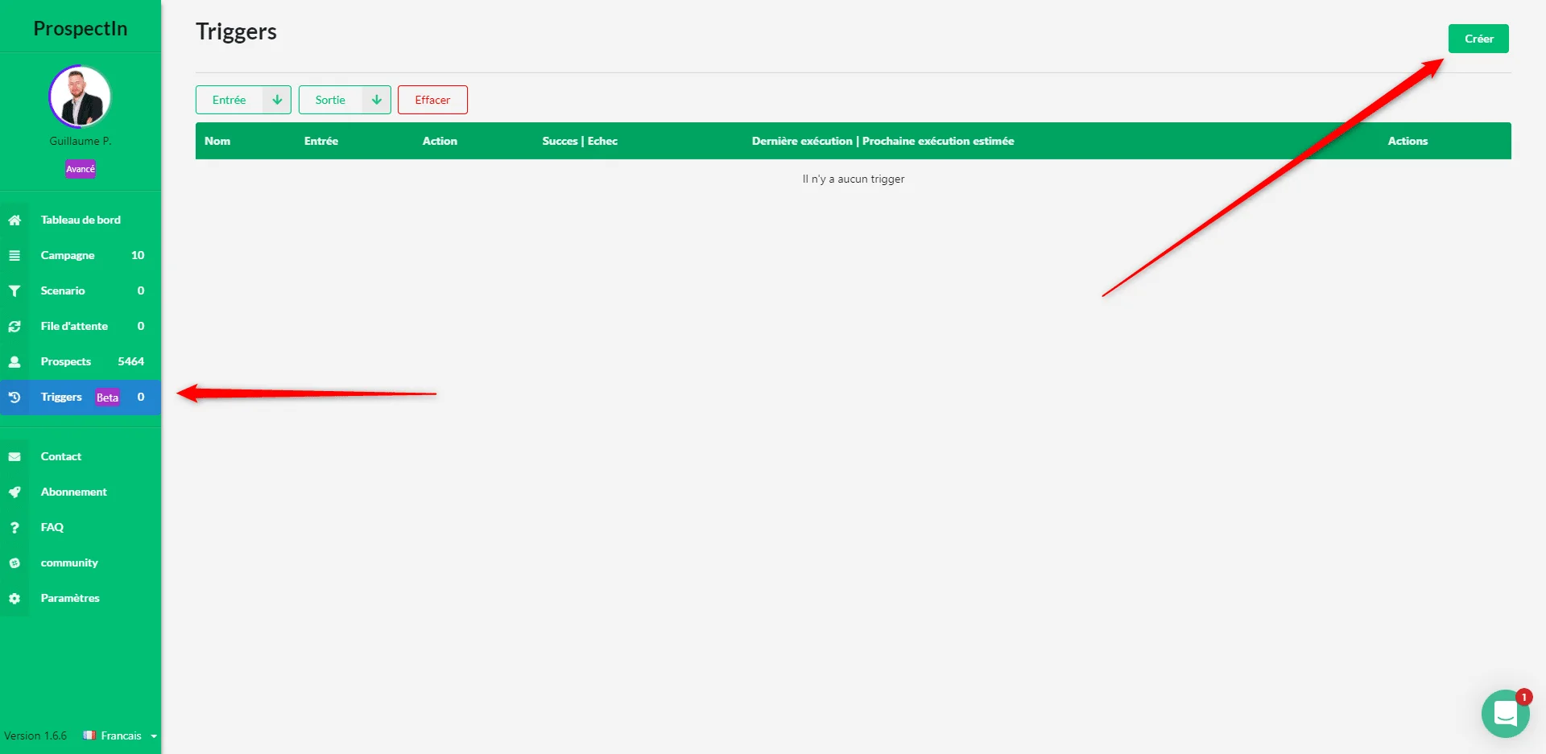This screenshot has height=754, width=1546.
Task: Click the French flag icon
Action: point(89,735)
